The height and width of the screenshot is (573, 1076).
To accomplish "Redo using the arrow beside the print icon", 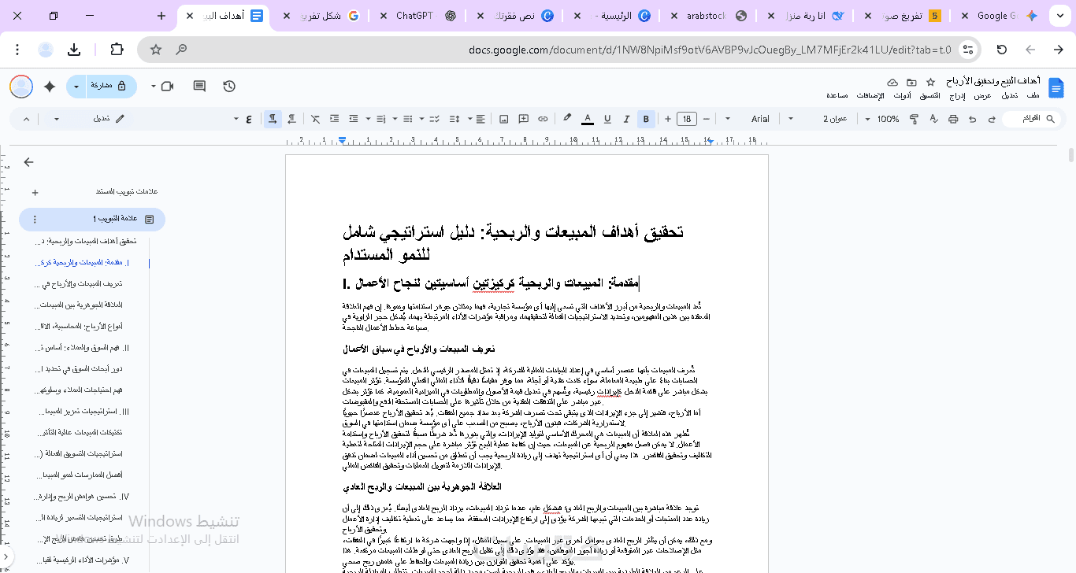I will [x=972, y=119].
